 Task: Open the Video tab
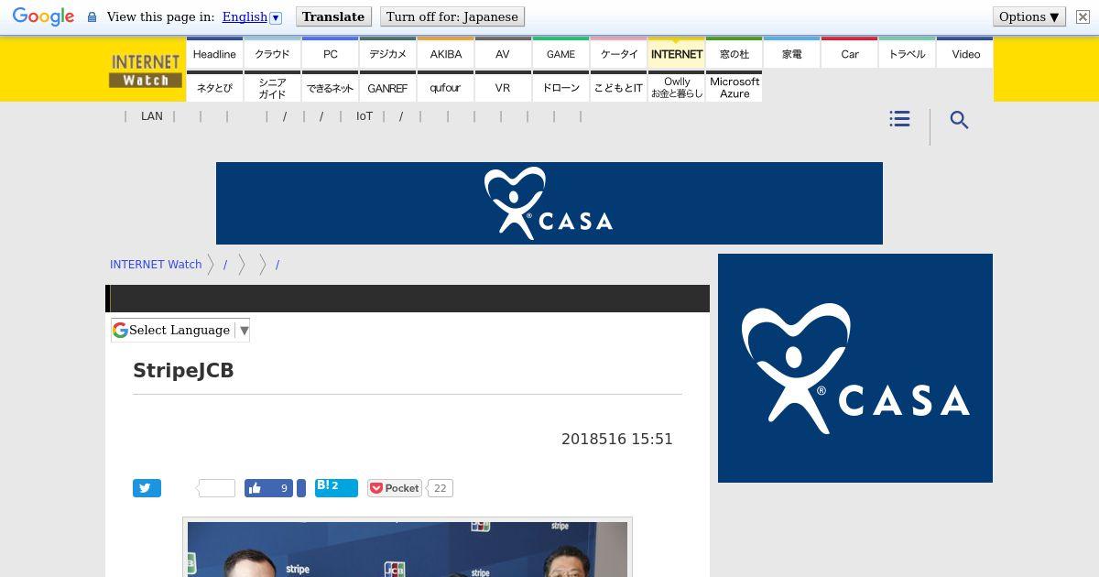965,53
